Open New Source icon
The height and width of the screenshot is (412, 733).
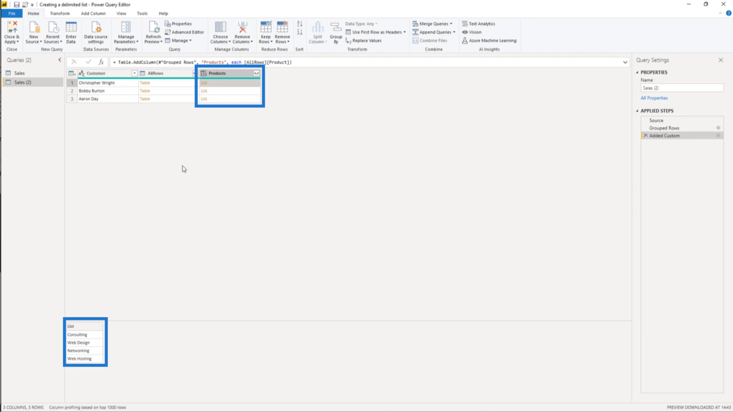(x=34, y=28)
